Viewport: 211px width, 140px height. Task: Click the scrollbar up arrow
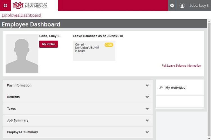209,21
